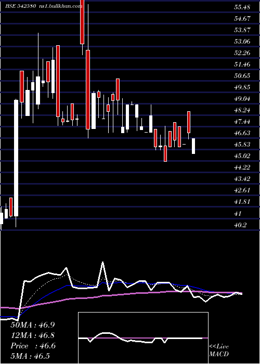This screenshot has height=364, width=260.
Task: Click the '5MA : 46.5' legend text
Action: tap(30, 356)
